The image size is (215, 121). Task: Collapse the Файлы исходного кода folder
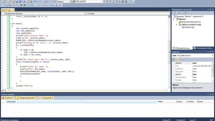pos(176,25)
